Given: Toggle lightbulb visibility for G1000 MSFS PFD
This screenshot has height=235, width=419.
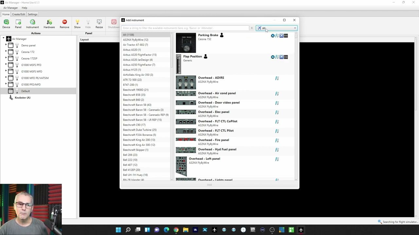Looking at the screenshot, I should coord(17,65).
